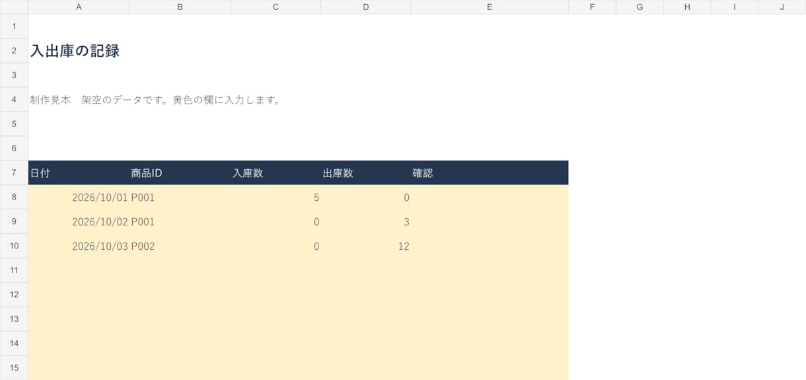This screenshot has width=806, height=380.
Task: Select row 11 header
Action: pyautogui.click(x=14, y=270)
